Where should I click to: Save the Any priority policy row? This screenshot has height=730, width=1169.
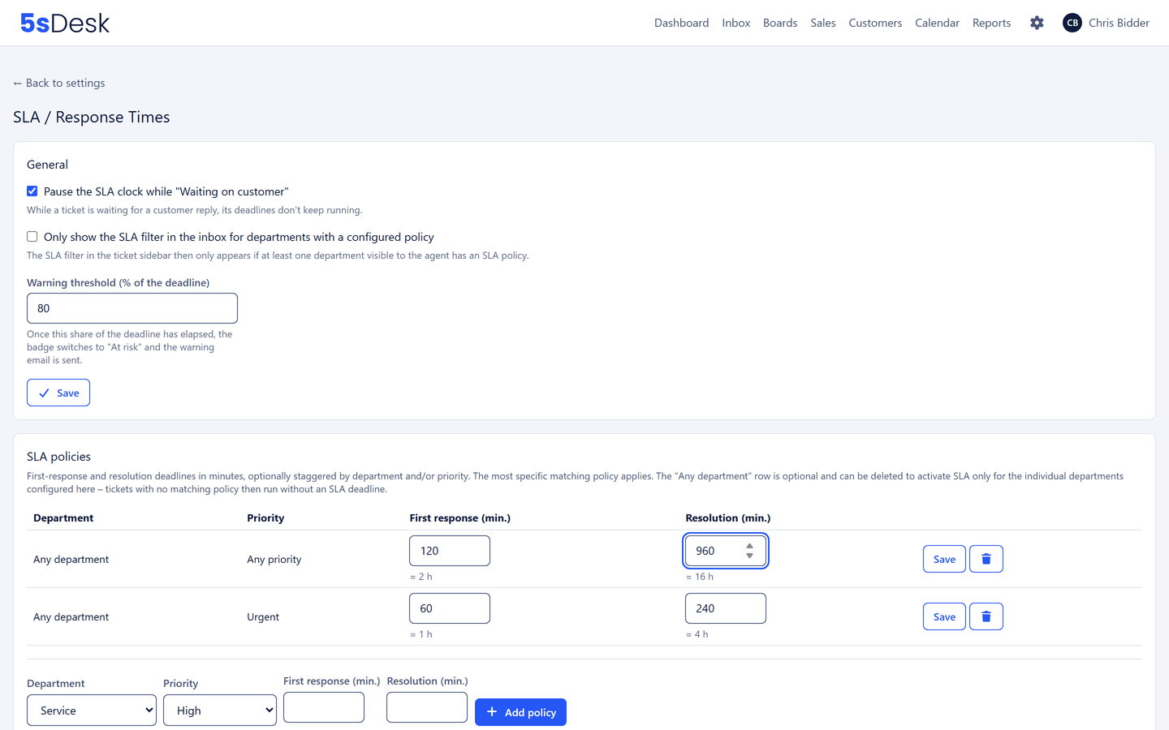click(944, 559)
